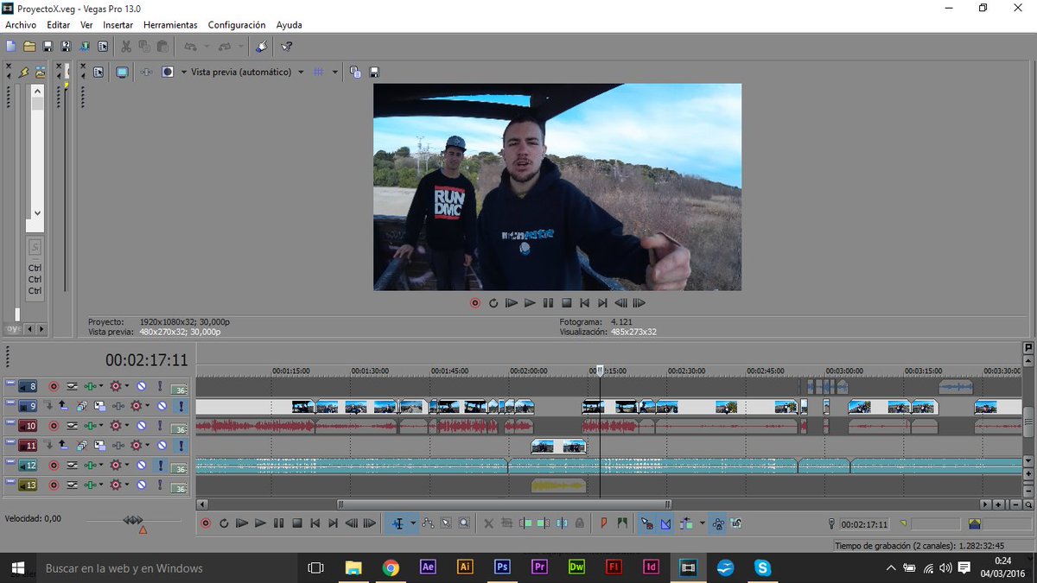Launch Skype from the taskbar
The width and height of the screenshot is (1037, 583).
(x=762, y=567)
